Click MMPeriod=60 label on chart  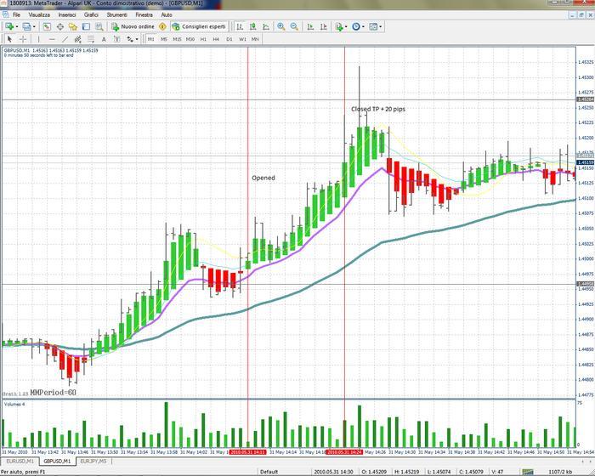pyautogui.click(x=53, y=393)
